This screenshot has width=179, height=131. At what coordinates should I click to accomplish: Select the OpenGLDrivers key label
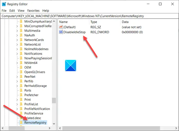pyautogui.click(x=35, y=72)
